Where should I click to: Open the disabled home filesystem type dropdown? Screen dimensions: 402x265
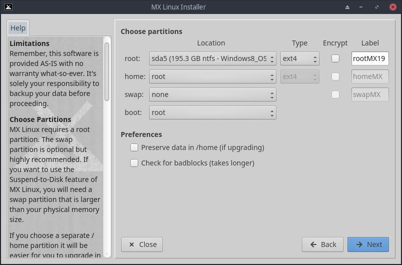(x=300, y=76)
